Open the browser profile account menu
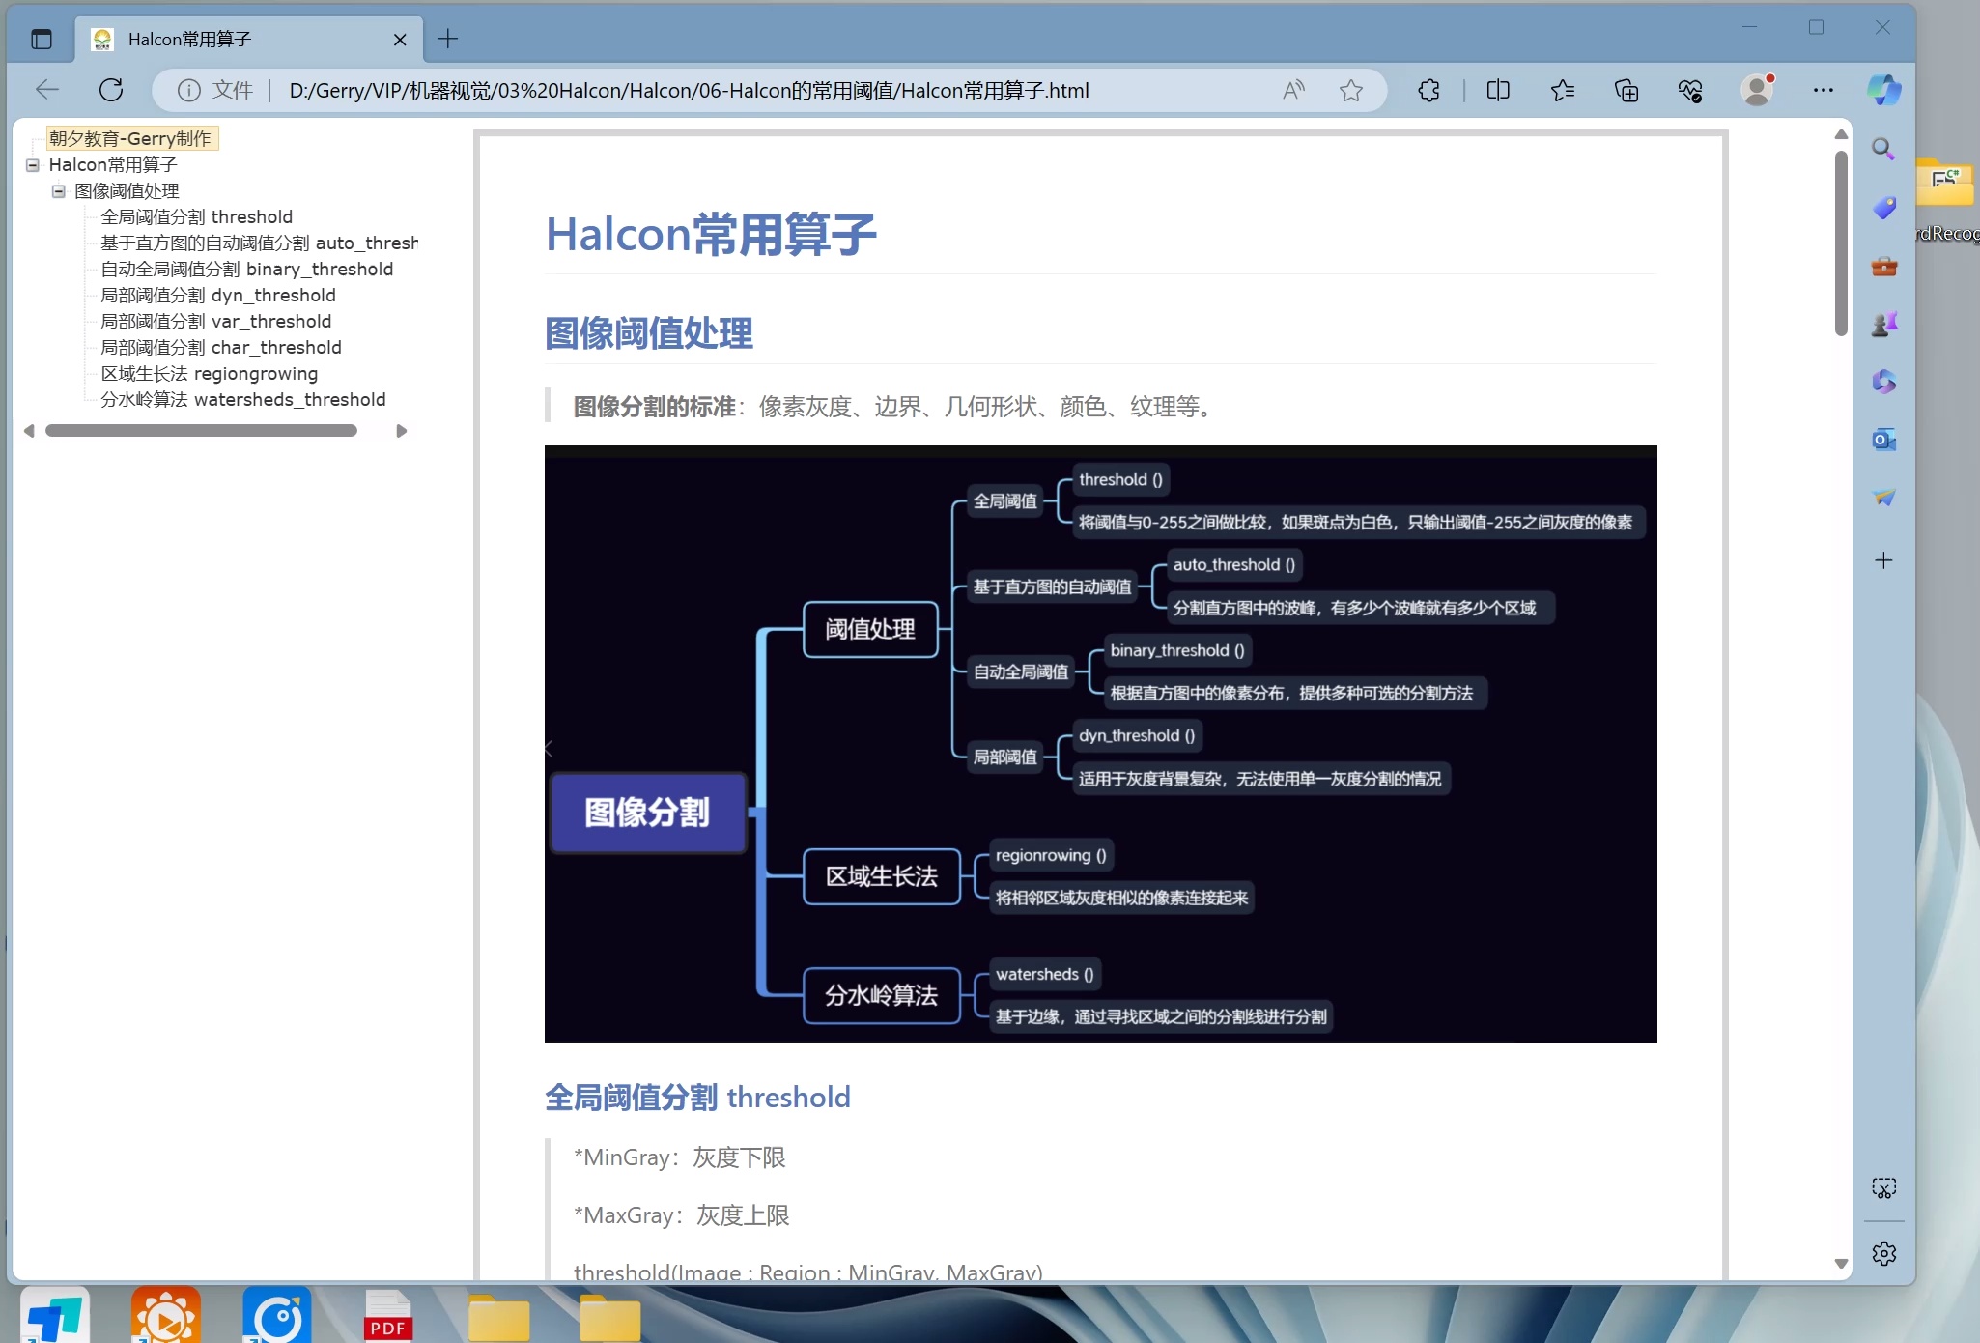The image size is (1980, 1343). 1758,90
